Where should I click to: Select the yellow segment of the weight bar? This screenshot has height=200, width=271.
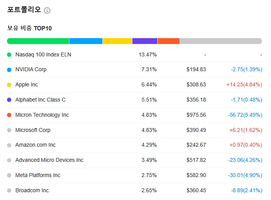[117, 41]
